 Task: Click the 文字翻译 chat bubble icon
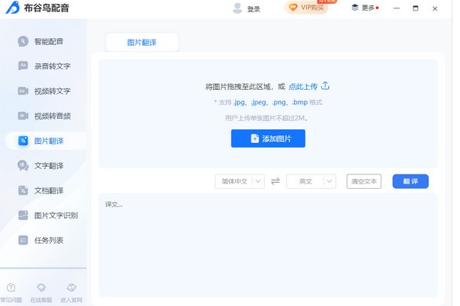(23, 166)
